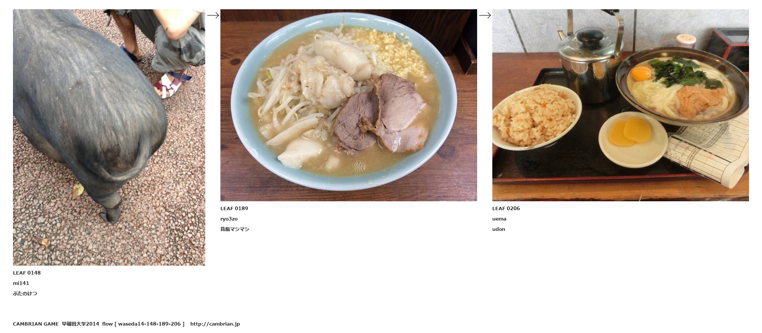Open the ramen bowl photo
This screenshot has height=333, width=762.
[349, 105]
